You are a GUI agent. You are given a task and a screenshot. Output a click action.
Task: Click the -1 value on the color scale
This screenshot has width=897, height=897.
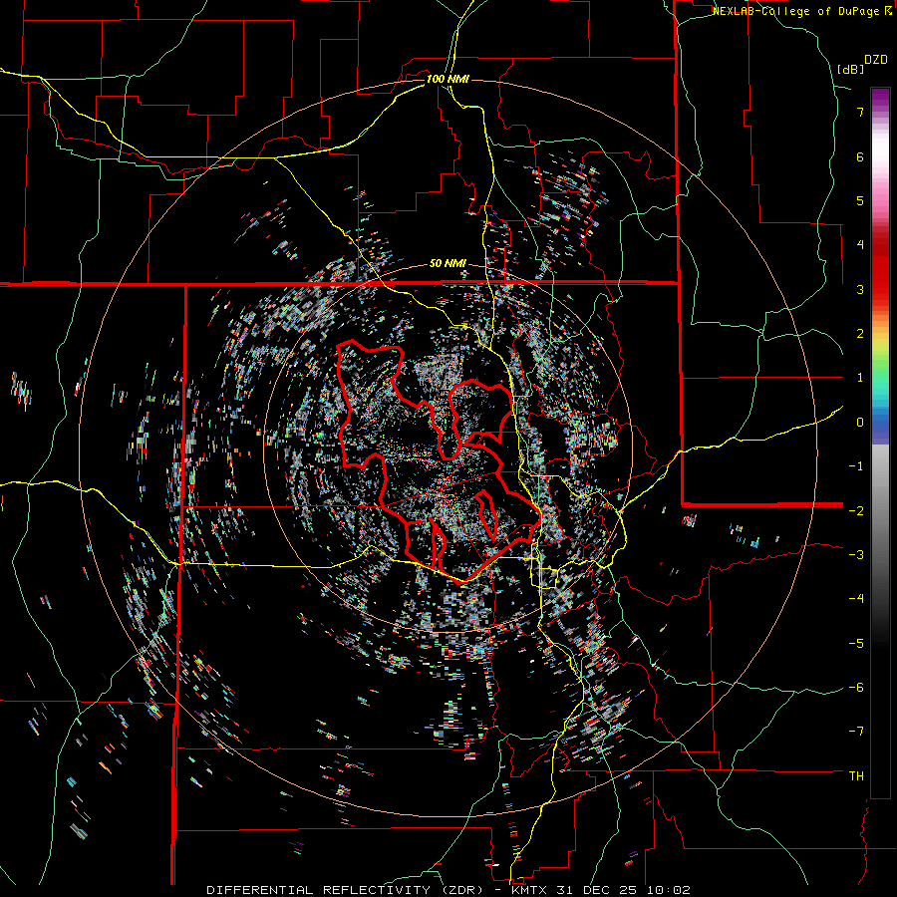tap(856, 466)
